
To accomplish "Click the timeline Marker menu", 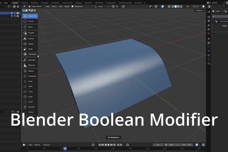I will click(37, 145).
